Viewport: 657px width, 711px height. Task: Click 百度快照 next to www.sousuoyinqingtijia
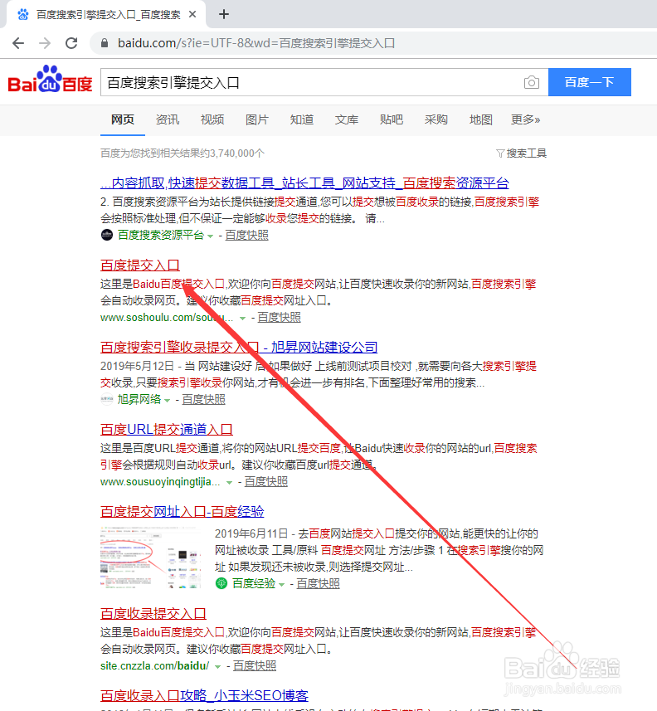coord(266,481)
